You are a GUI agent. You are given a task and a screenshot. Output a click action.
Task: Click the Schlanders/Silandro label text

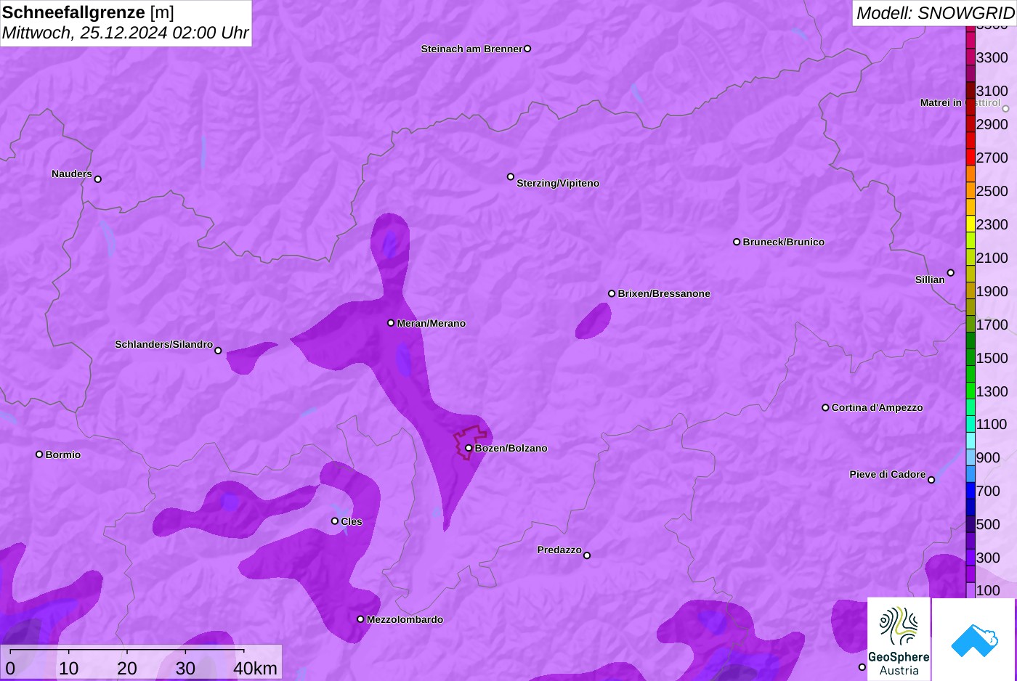(x=164, y=344)
